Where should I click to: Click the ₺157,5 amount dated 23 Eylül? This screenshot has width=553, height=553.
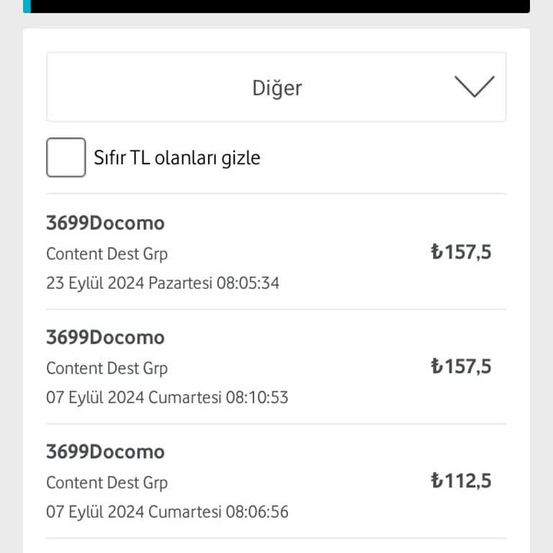461,252
